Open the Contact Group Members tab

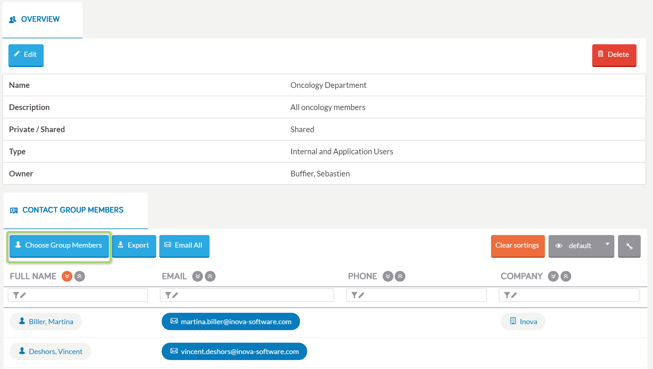pos(75,210)
